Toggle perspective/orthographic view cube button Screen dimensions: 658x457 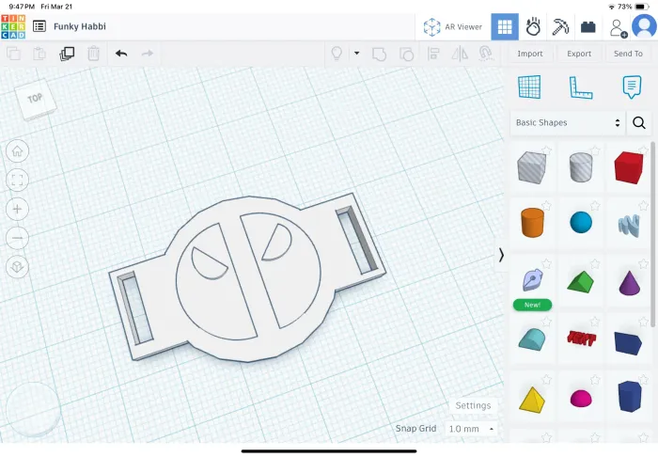[x=18, y=267]
